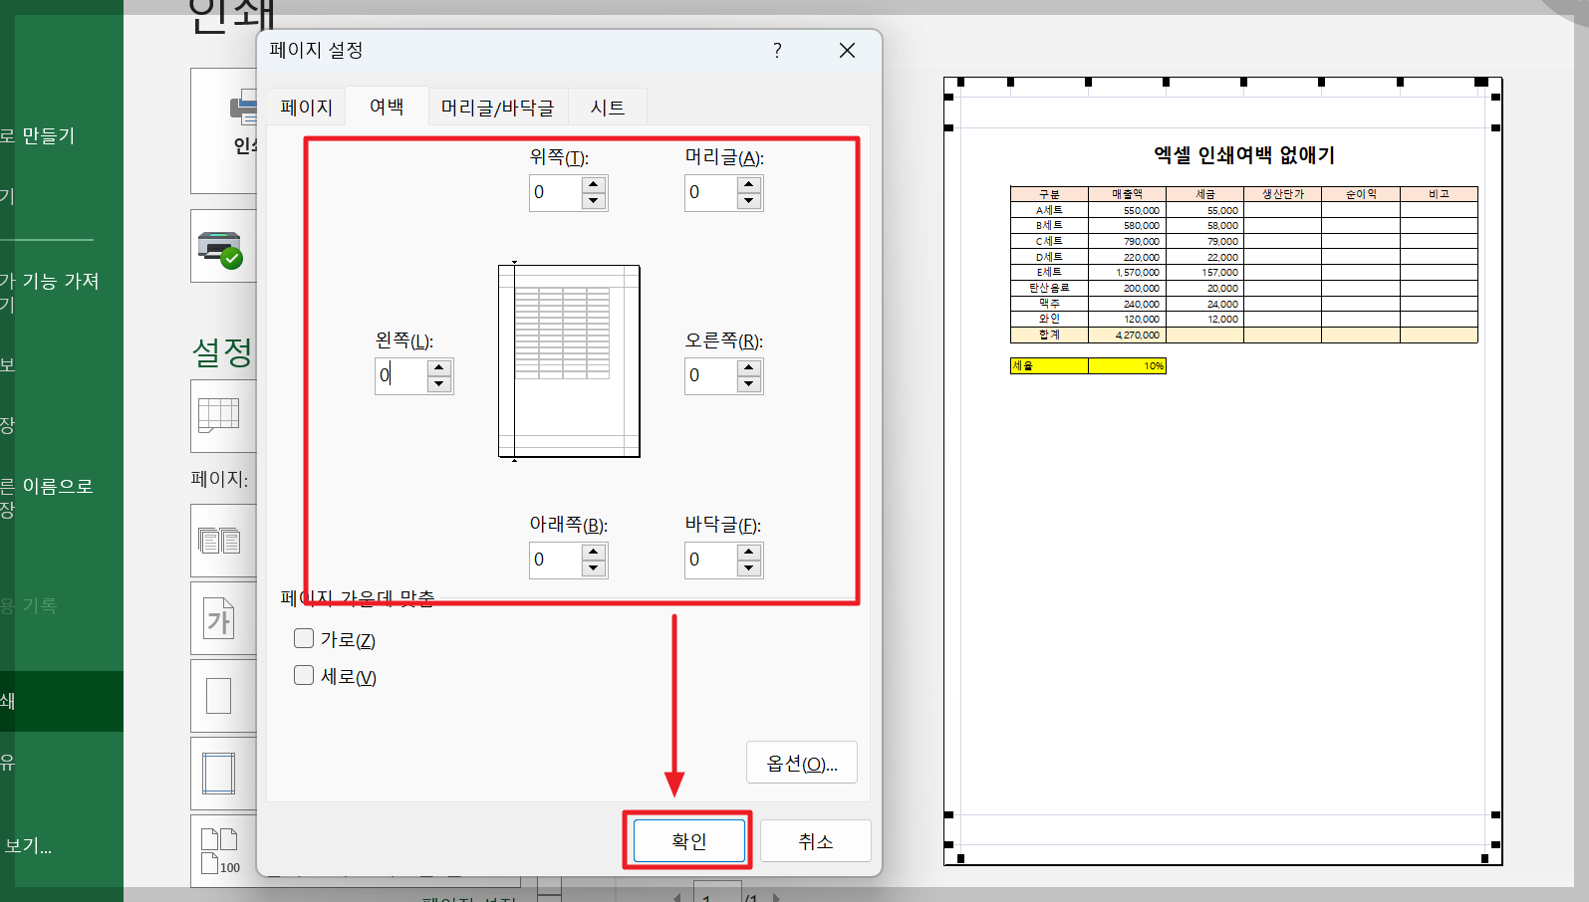
Task: Click the margin preview page diagram
Action: tap(569, 361)
